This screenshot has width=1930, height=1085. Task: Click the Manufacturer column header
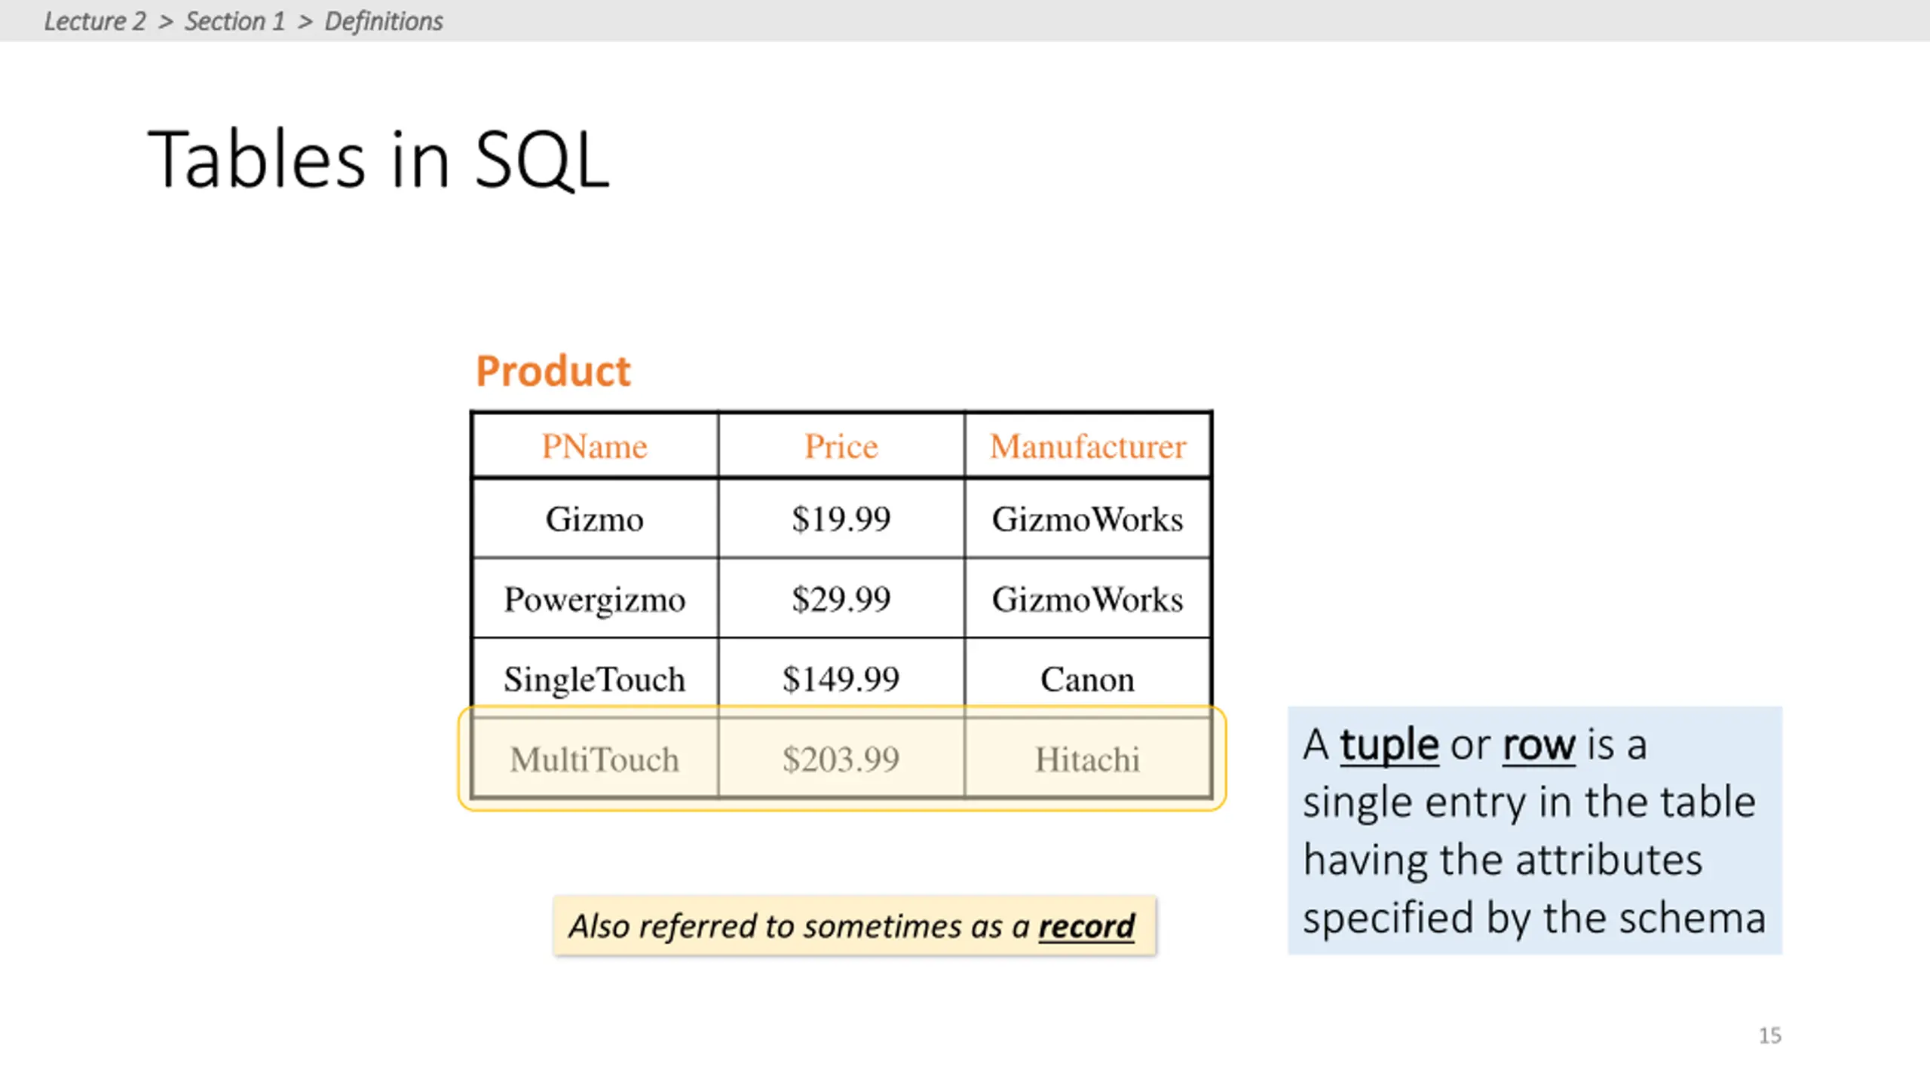pos(1088,446)
